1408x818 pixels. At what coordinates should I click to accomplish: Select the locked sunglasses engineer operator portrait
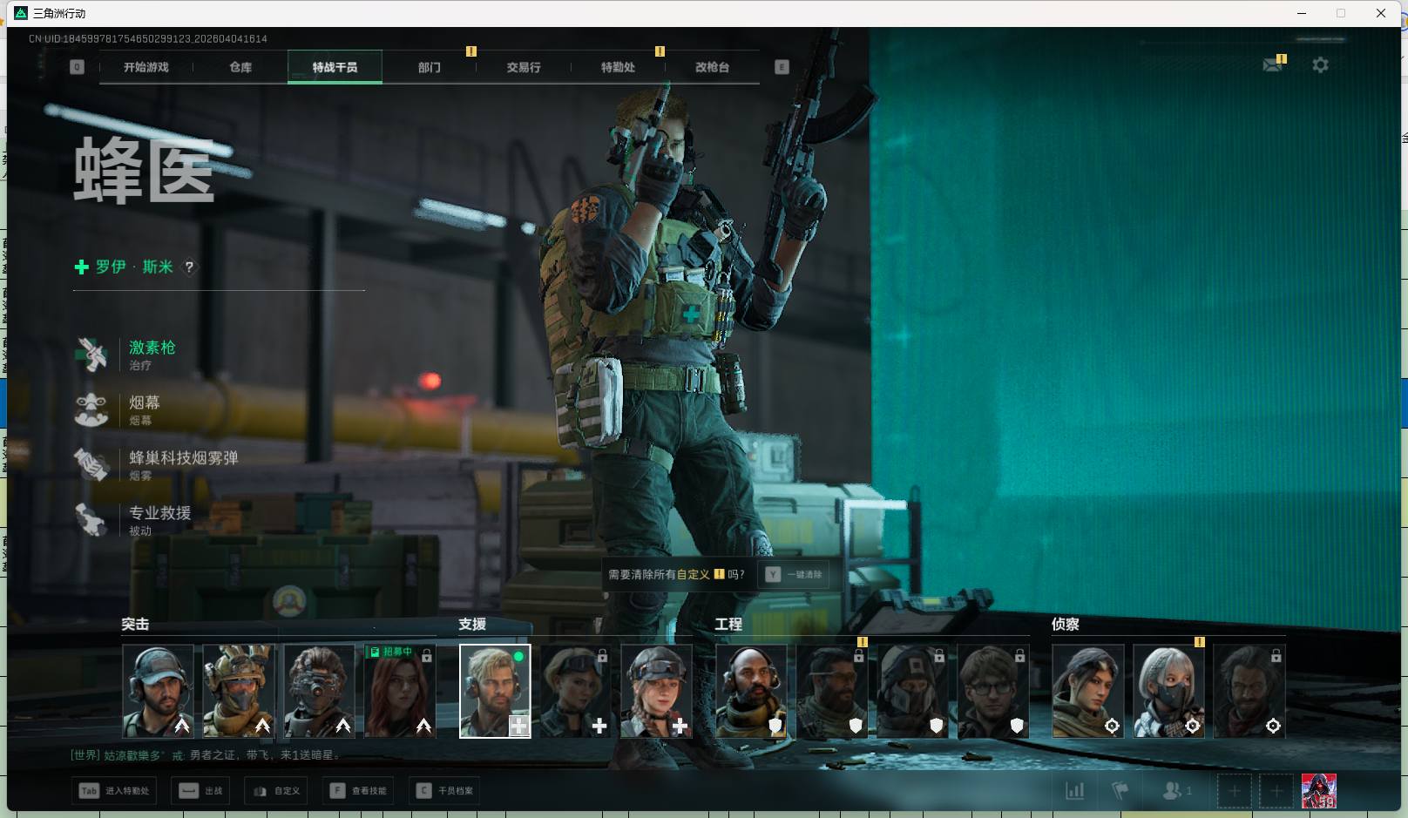pyautogui.click(x=832, y=691)
